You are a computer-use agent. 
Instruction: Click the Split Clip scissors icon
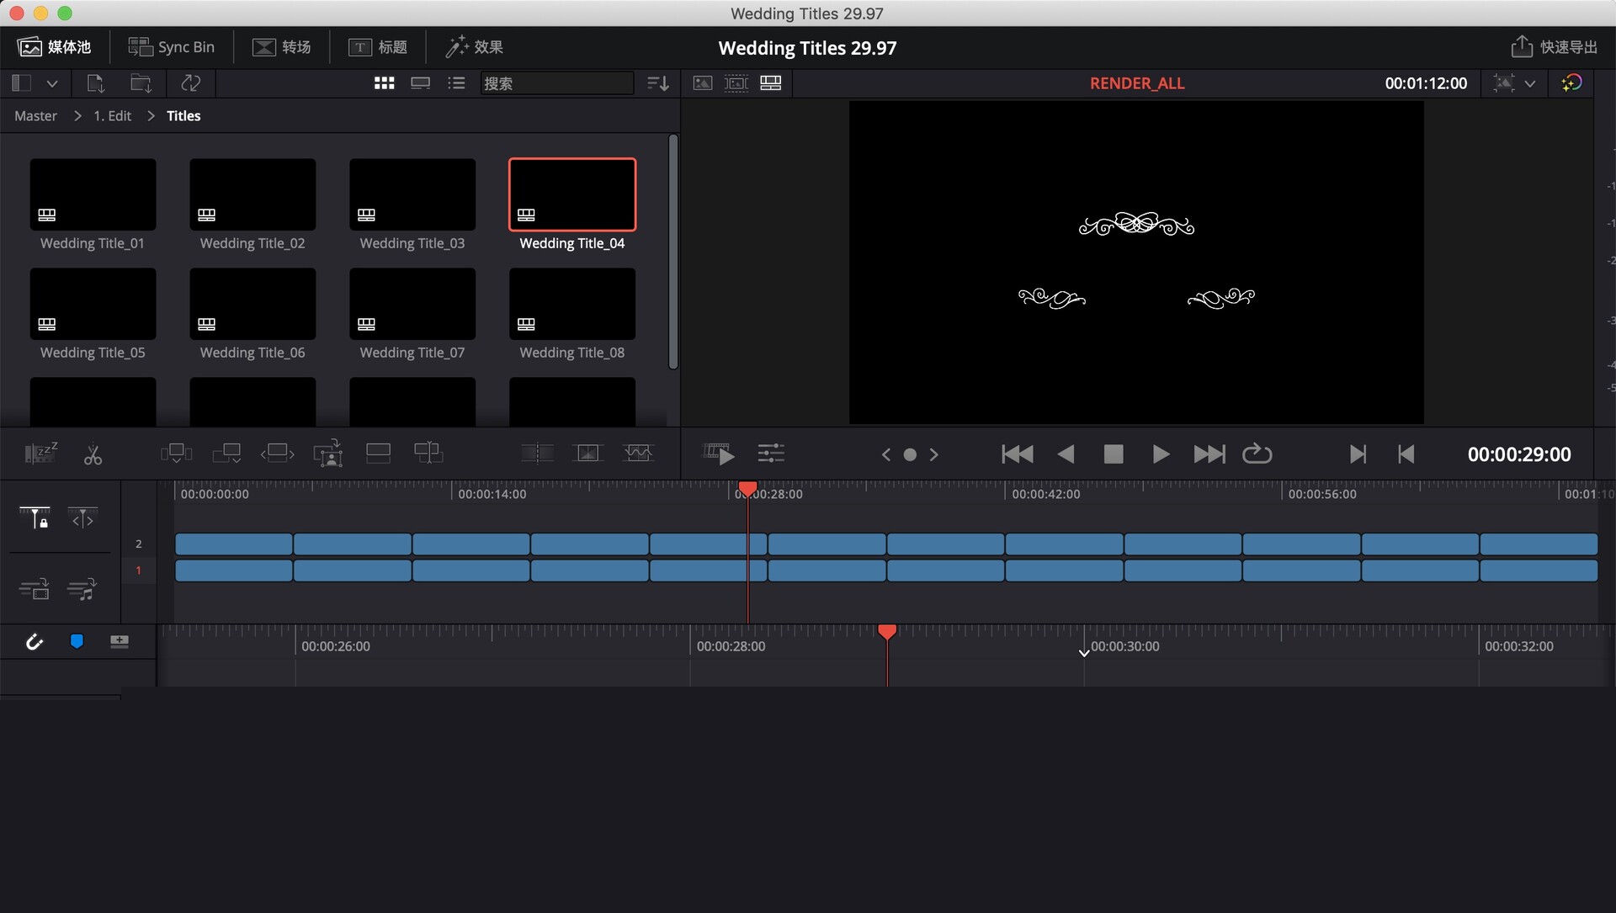click(x=93, y=454)
